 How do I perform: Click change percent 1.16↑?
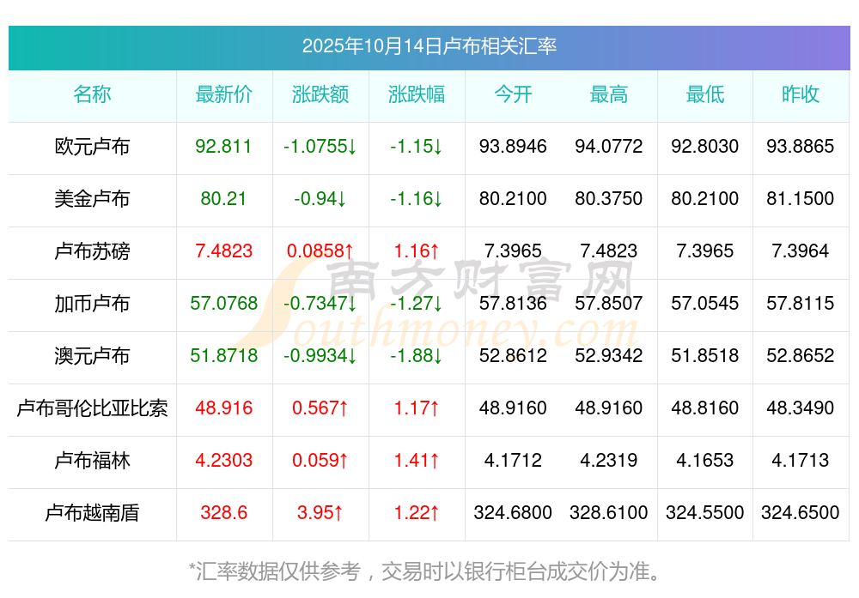click(417, 251)
